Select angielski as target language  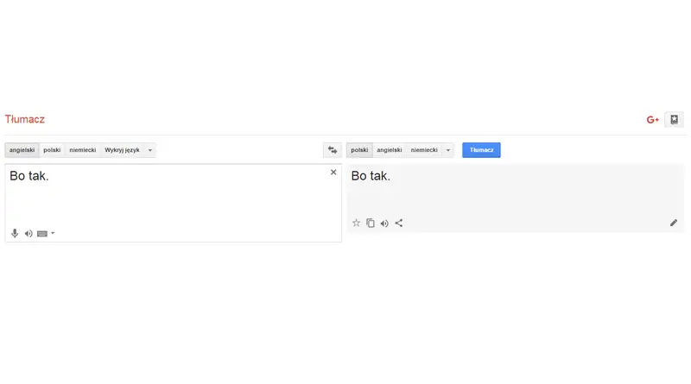click(390, 150)
